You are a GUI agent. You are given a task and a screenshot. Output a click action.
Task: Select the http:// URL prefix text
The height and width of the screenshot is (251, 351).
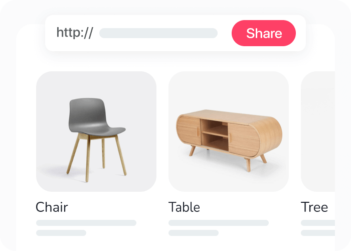coord(75,33)
